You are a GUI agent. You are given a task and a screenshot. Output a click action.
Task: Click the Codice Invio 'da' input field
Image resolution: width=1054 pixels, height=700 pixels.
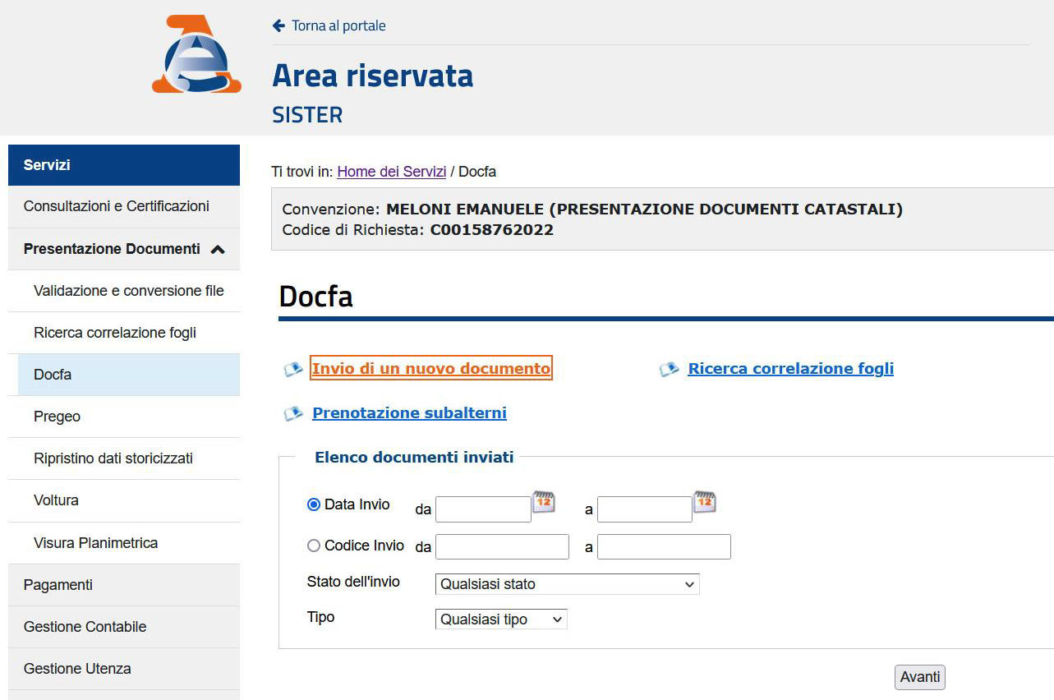click(x=502, y=547)
